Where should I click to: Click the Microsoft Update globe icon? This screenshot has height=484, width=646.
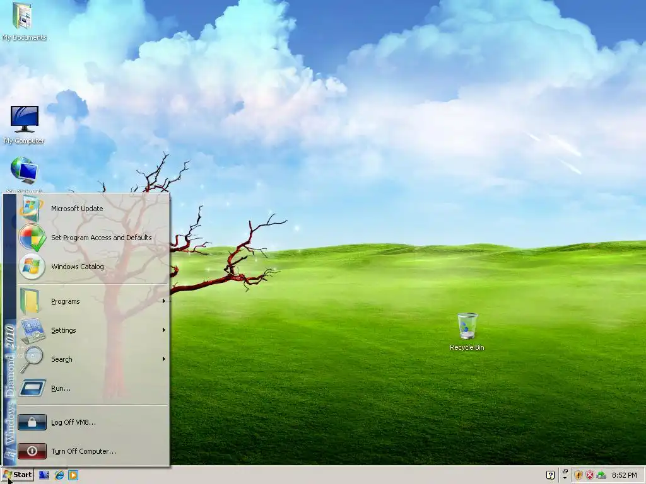(x=32, y=209)
